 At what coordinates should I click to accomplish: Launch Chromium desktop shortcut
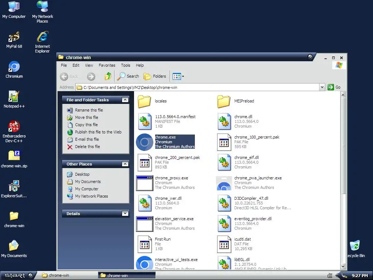14,70
